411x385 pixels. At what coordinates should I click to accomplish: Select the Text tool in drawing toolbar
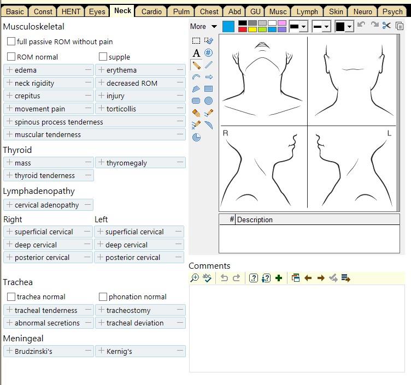(196, 53)
